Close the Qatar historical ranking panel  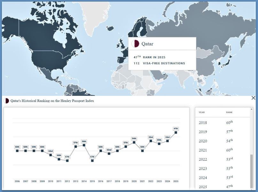(254, 98)
